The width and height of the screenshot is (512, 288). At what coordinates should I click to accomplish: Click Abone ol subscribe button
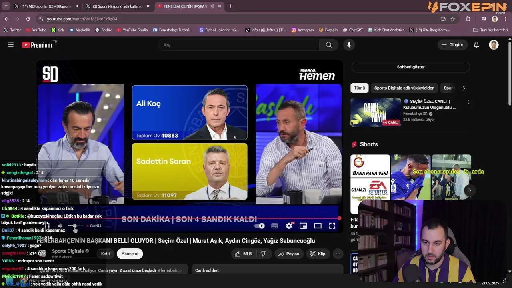coord(130,254)
